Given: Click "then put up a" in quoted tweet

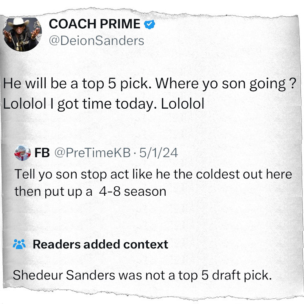Looking at the screenshot, I should [53, 191].
